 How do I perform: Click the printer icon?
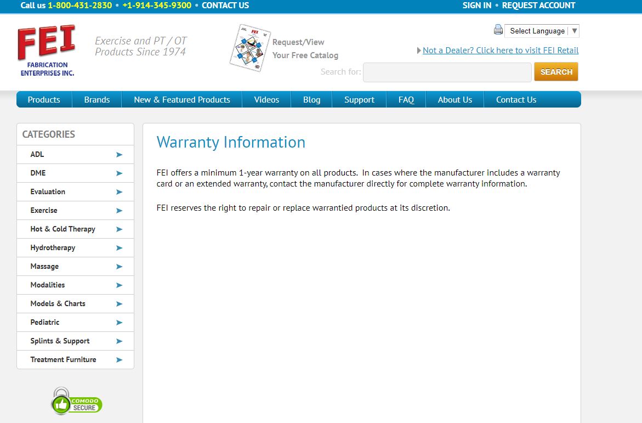[498, 30]
